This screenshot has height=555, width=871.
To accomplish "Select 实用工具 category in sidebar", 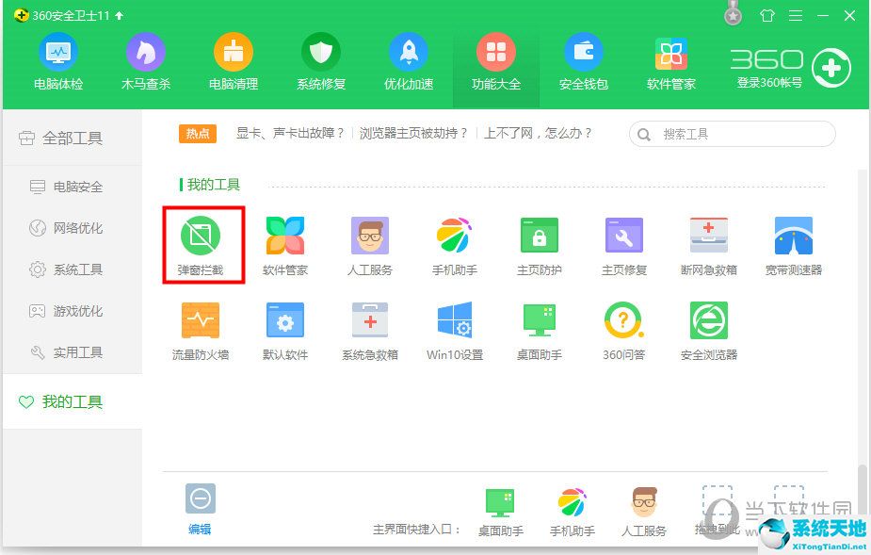I will click(73, 352).
